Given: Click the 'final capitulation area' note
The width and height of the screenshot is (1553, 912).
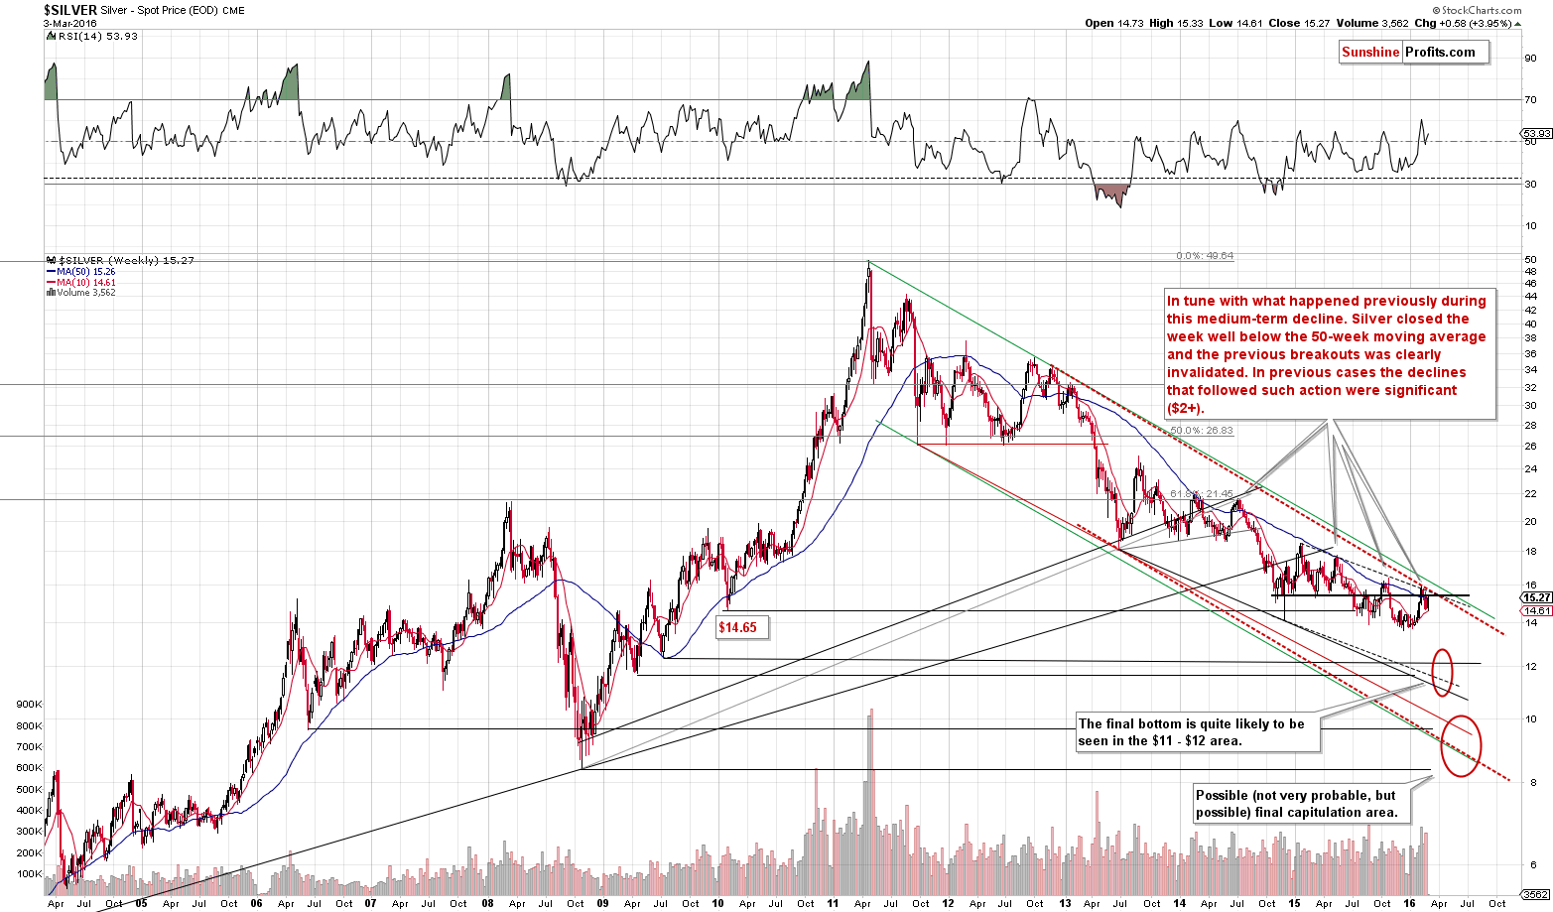Looking at the screenshot, I should click(x=1301, y=804).
